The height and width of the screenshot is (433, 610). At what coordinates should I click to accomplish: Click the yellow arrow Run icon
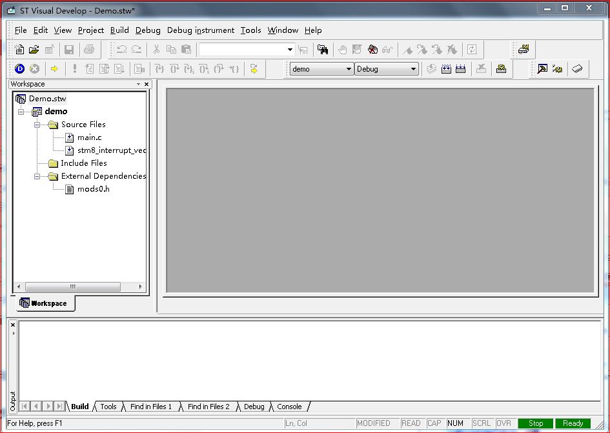tap(54, 69)
